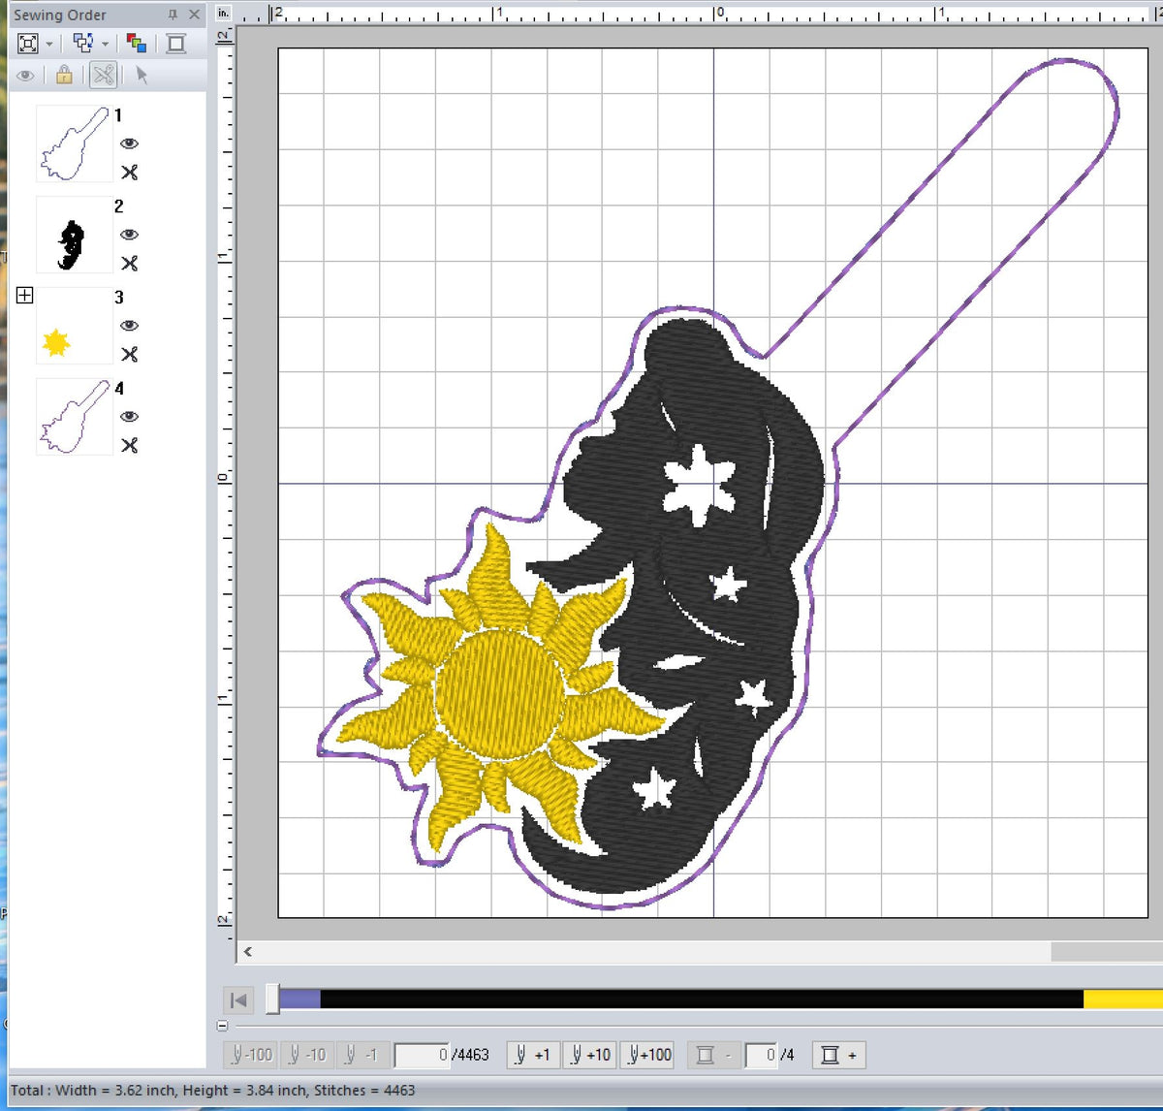Open the color change icon in the panel toolbar

(137, 43)
